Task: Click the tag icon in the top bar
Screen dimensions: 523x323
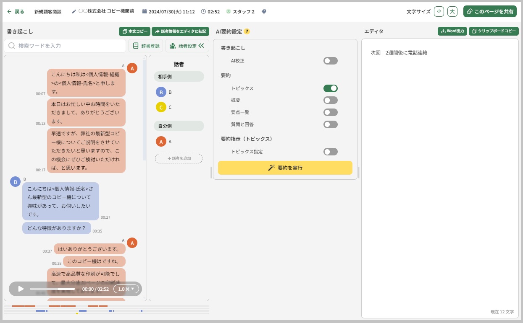Action: (x=264, y=11)
